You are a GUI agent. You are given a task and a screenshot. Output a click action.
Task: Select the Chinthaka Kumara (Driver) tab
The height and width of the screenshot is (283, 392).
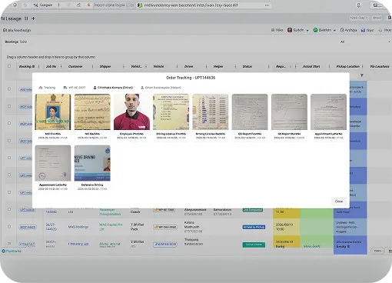[113, 88]
